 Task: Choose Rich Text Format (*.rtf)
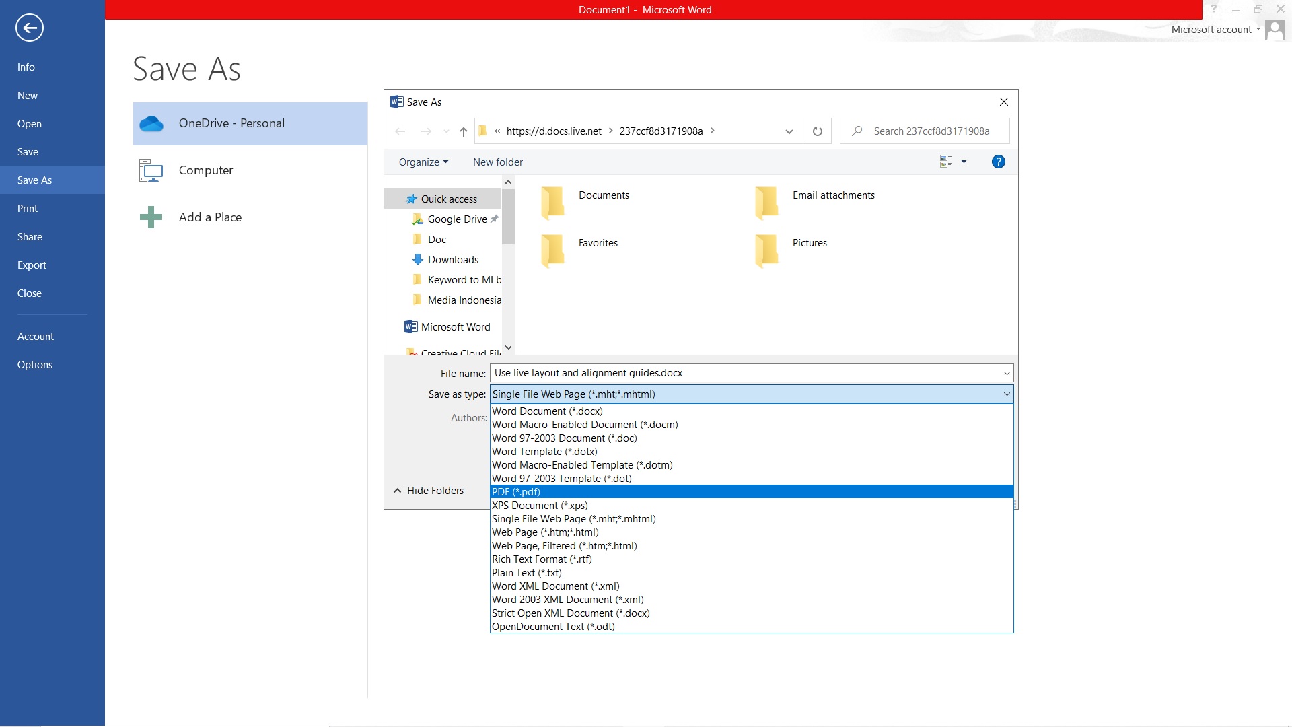click(752, 559)
